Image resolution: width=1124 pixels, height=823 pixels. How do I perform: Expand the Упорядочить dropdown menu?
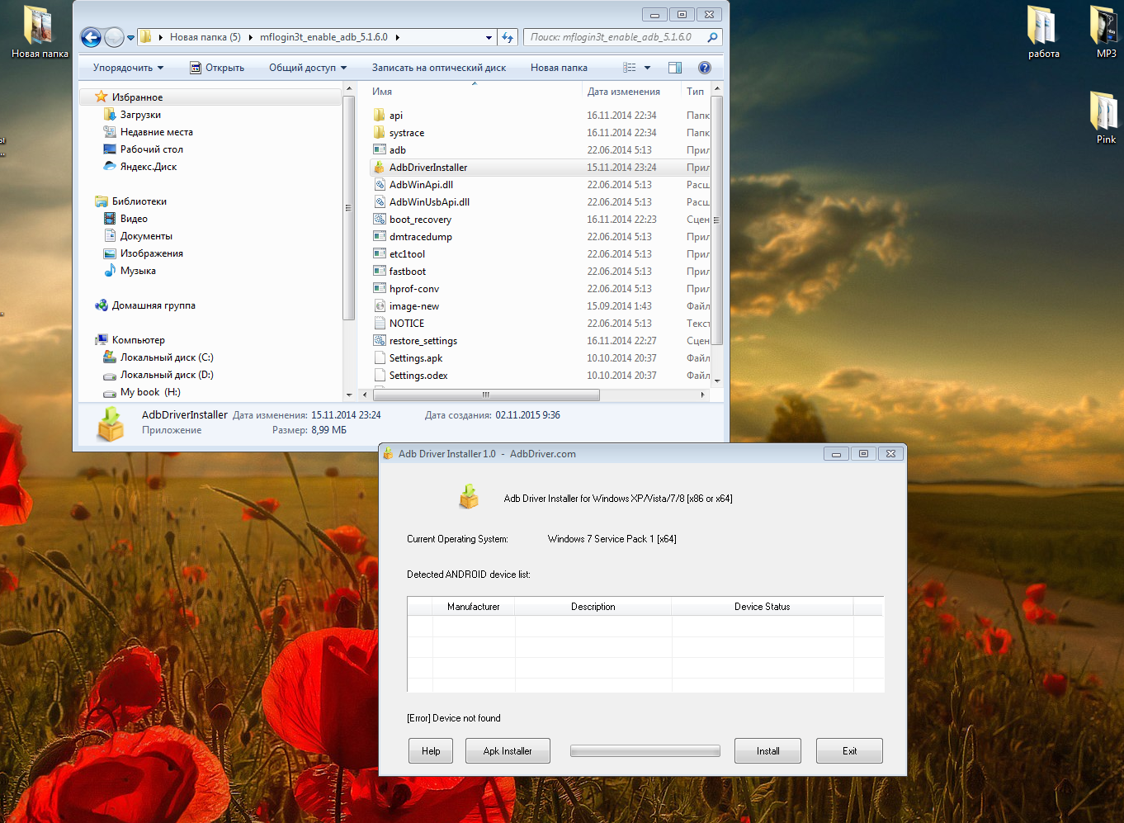point(128,68)
